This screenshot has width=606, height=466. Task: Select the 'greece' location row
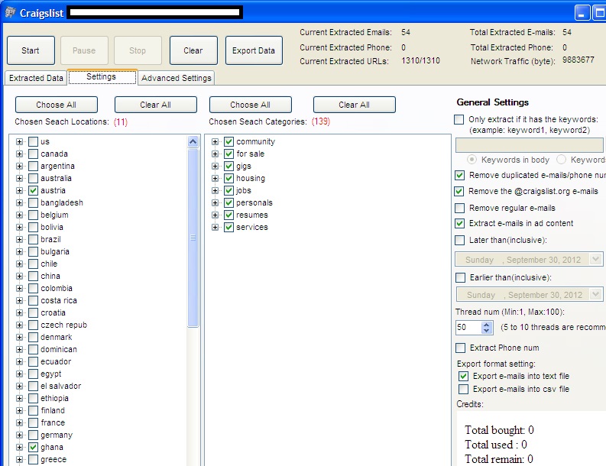[x=53, y=459]
